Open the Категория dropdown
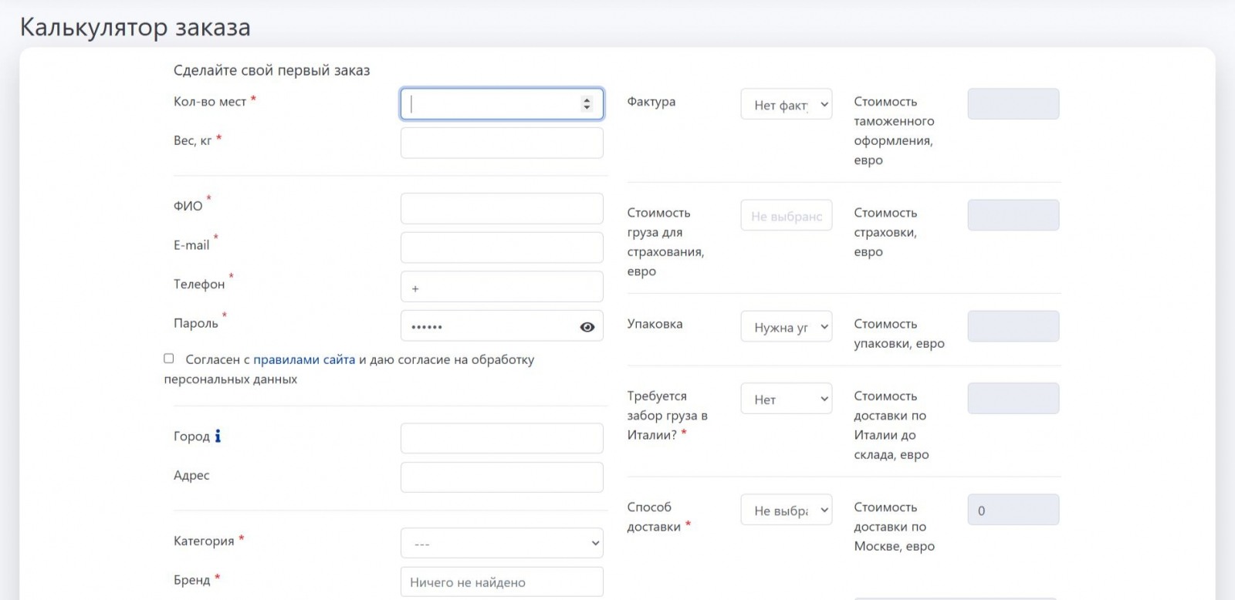Image resolution: width=1235 pixels, height=600 pixels. pyautogui.click(x=502, y=543)
